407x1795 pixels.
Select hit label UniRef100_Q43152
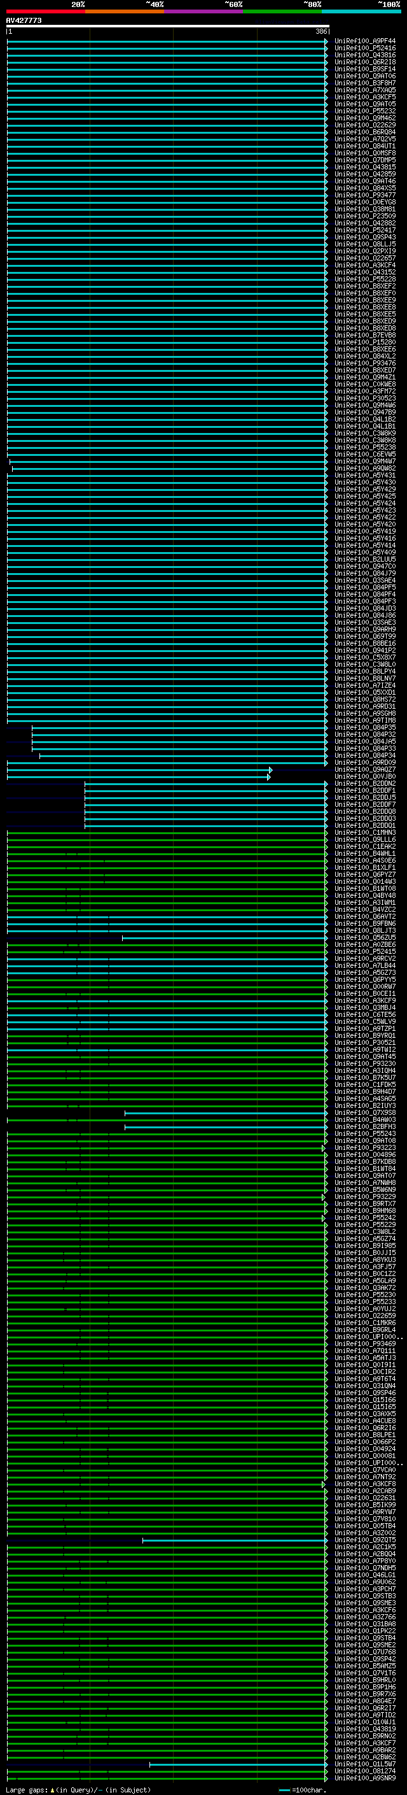tap(365, 272)
